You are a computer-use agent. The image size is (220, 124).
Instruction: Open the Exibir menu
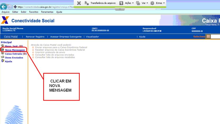pyautogui.click(x=24, y=12)
